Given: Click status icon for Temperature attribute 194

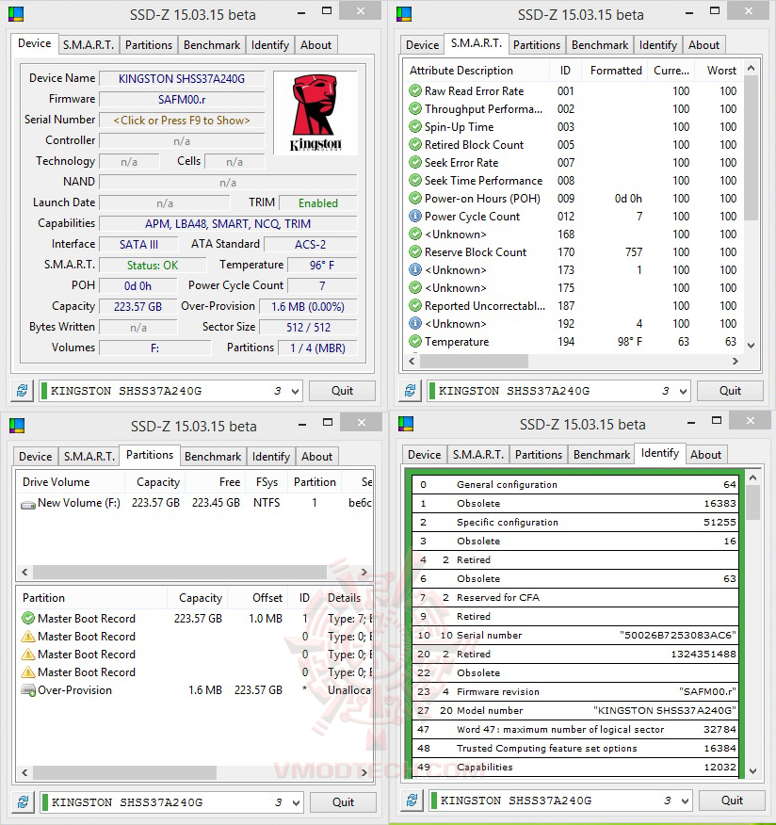Looking at the screenshot, I should click(x=415, y=342).
